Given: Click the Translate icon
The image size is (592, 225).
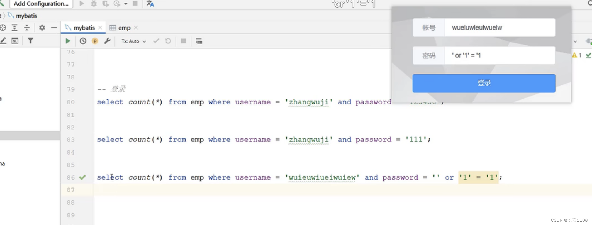Looking at the screenshot, I should pyautogui.click(x=150, y=4).
